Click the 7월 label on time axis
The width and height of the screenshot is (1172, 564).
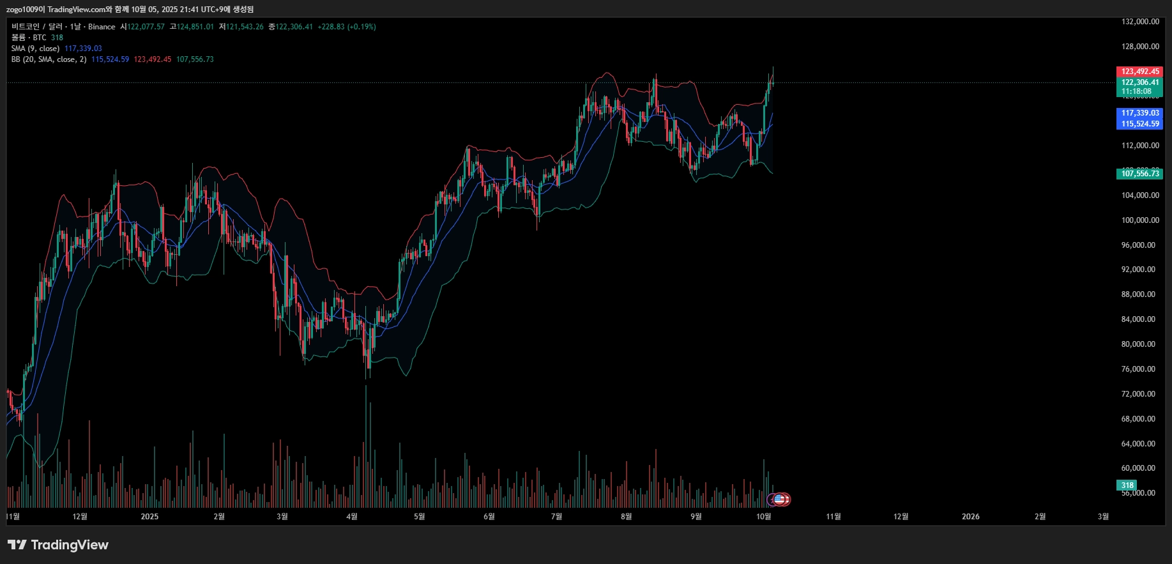556,517
